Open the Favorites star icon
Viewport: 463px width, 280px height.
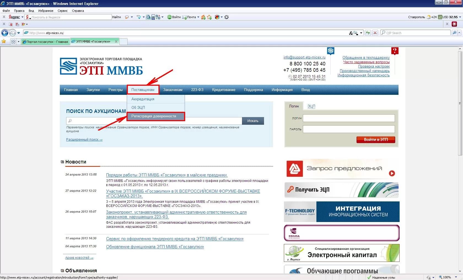[x=4, y=41]
